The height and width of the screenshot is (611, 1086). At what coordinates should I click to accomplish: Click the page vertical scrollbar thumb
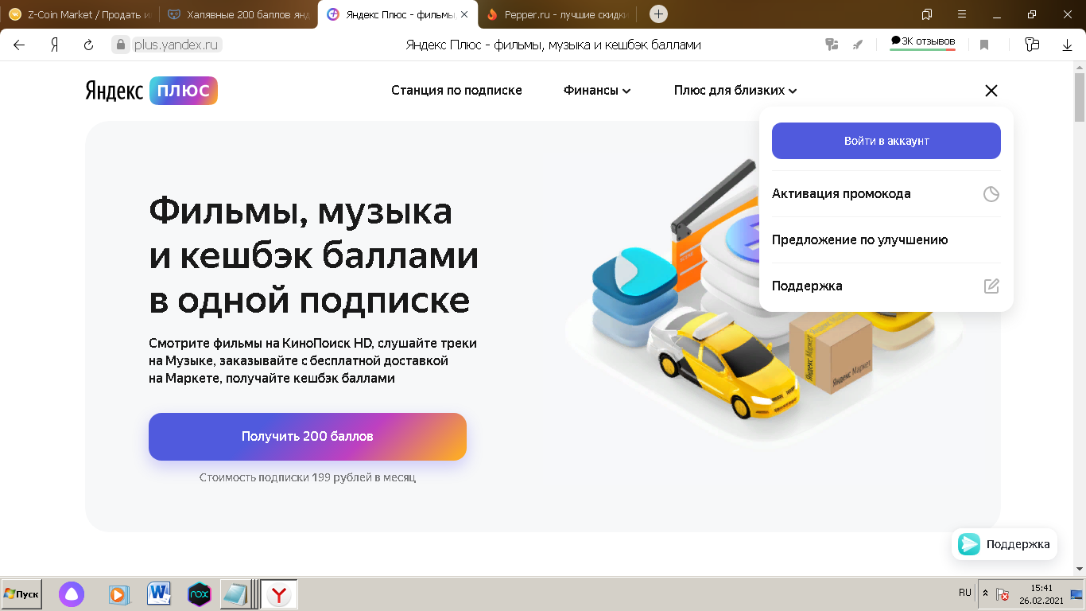(1080, 97)
